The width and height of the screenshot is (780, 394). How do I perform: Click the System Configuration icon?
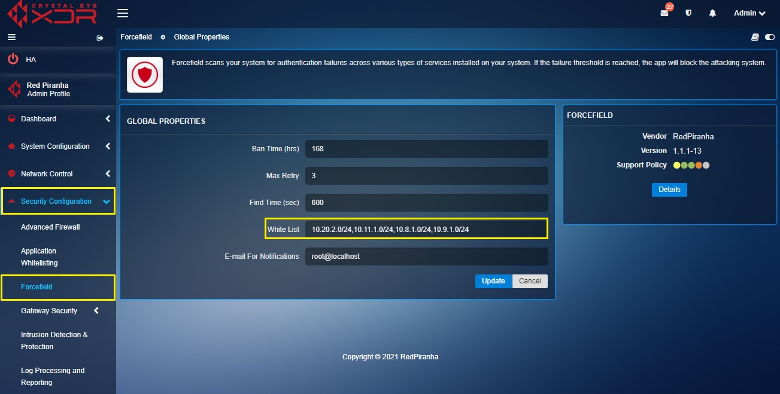pos(11,146)
